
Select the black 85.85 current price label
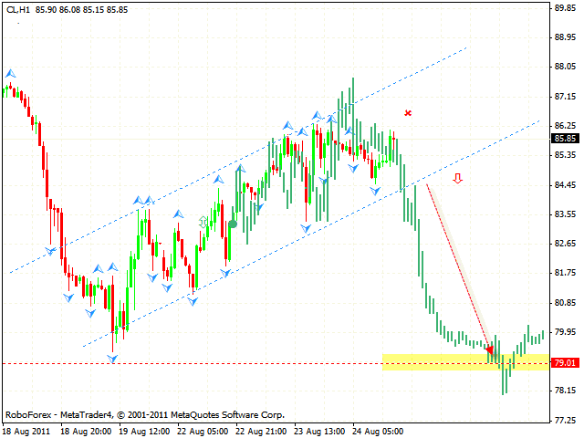click(563, 139)
